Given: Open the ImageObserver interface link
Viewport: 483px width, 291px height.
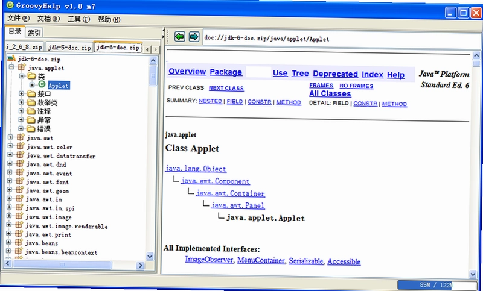Looking at the screenshot, I should [209, 260].
